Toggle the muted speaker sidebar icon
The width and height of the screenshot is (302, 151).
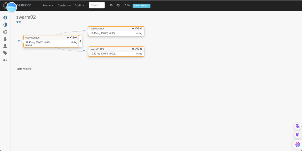point(5,60)
